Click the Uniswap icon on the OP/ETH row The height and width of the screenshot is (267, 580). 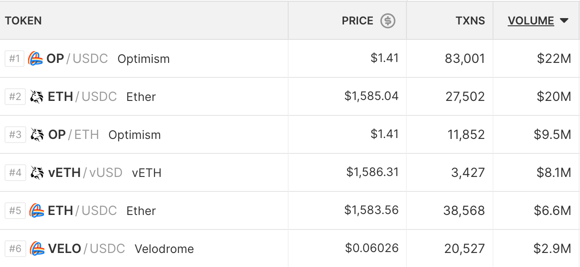(x=37, y=135)
